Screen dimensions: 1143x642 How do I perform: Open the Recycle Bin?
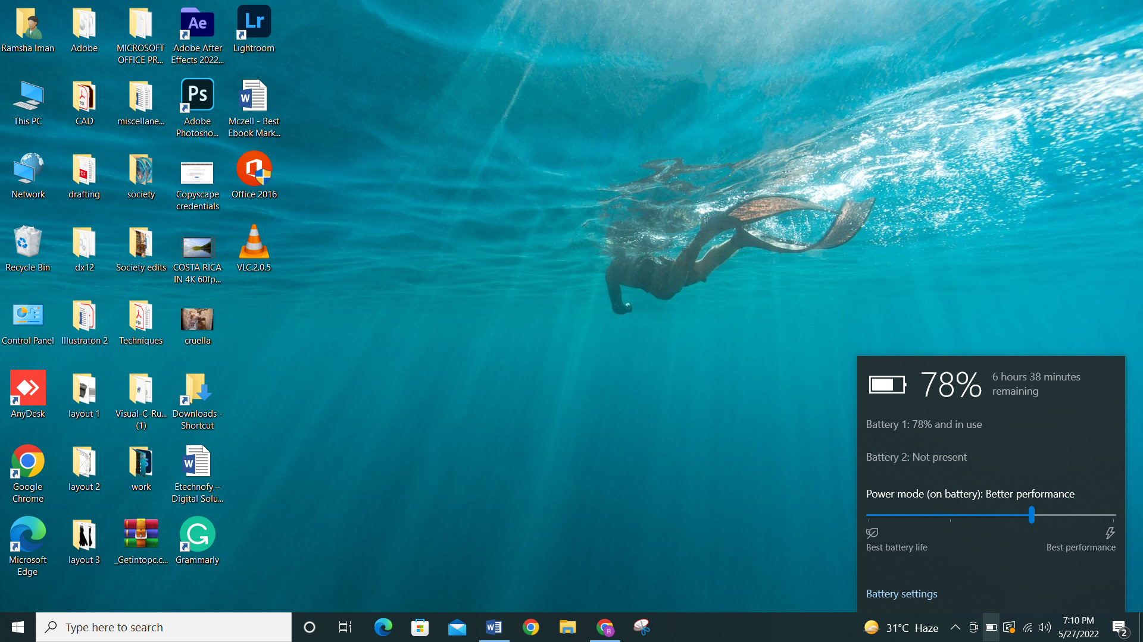[x=28, y=249]
